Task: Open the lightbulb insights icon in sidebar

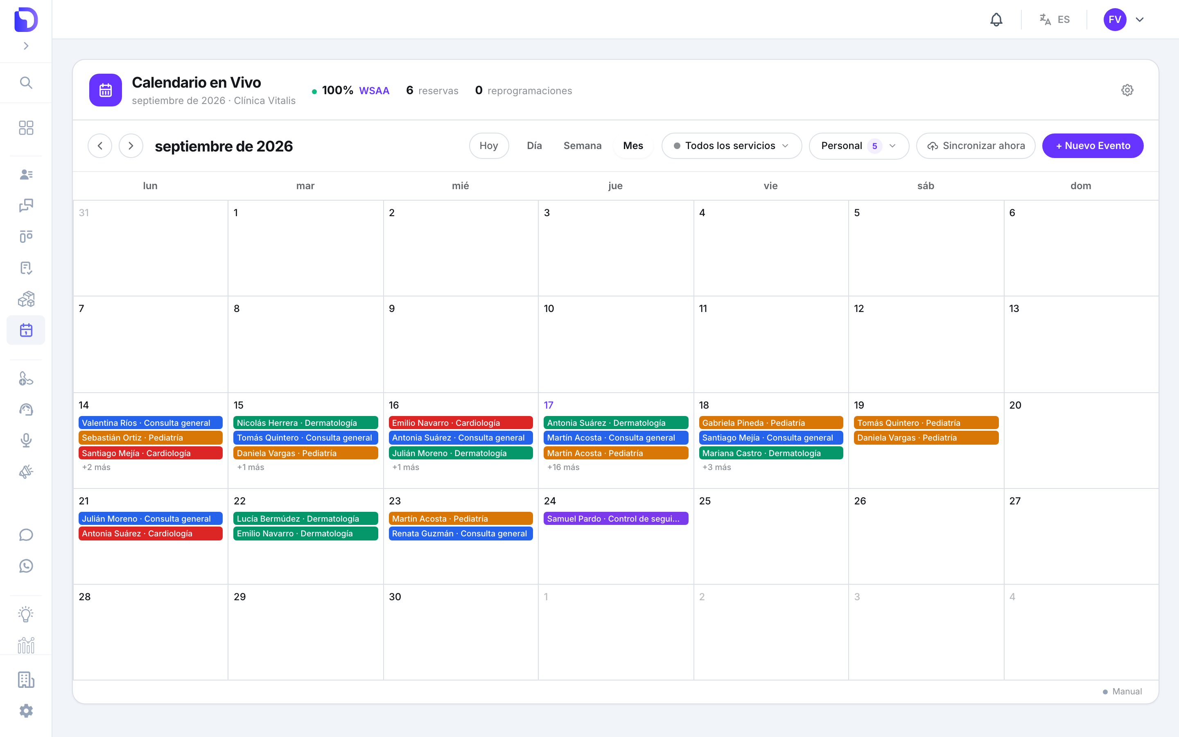Action: [x=26, y=614]
